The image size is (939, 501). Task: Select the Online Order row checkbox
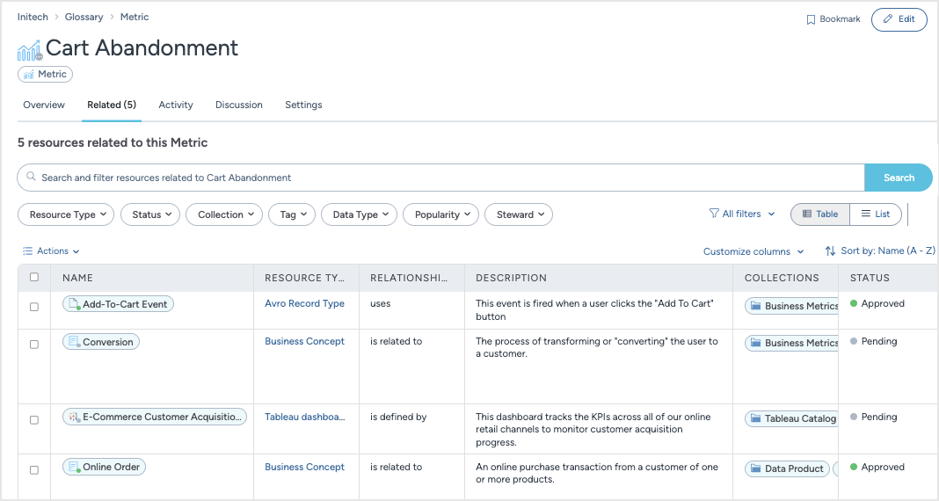point(34,470)
